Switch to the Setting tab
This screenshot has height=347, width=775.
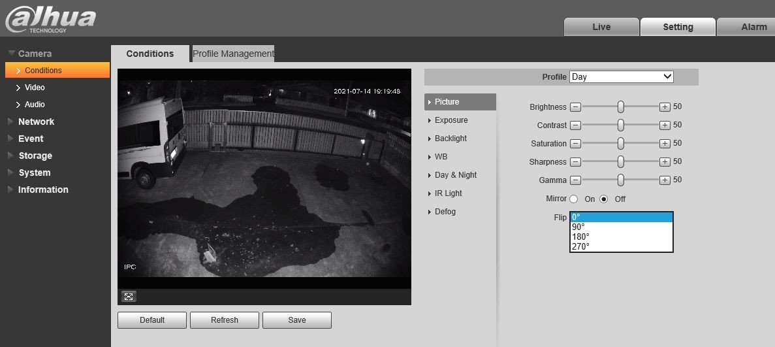tap(678, 27)
